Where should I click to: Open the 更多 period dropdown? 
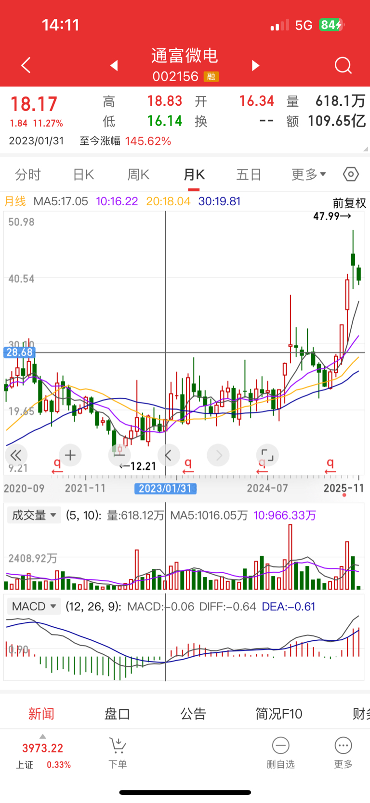309,174
